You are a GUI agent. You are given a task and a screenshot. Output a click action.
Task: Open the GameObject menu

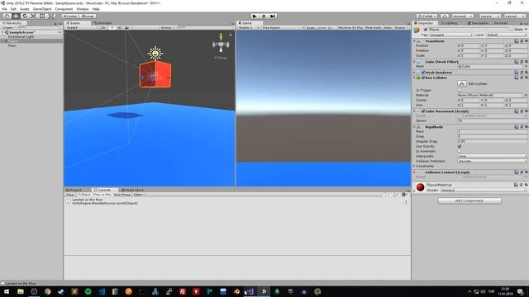(42, 9)
